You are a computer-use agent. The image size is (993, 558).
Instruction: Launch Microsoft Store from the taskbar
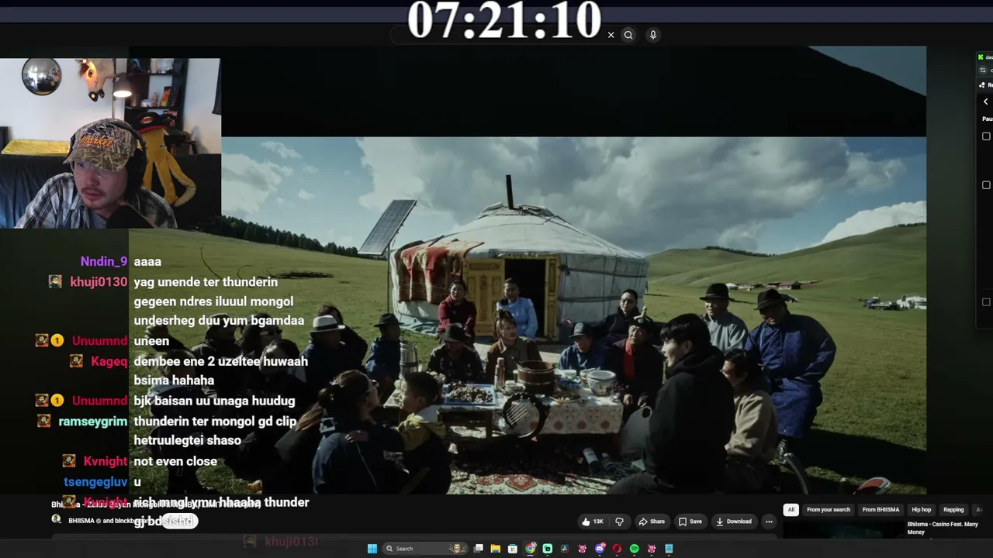pos(513,549)
